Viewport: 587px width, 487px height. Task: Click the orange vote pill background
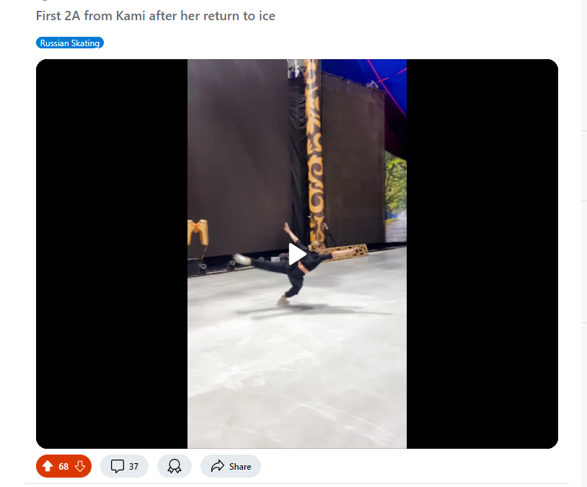click(63, 466)
